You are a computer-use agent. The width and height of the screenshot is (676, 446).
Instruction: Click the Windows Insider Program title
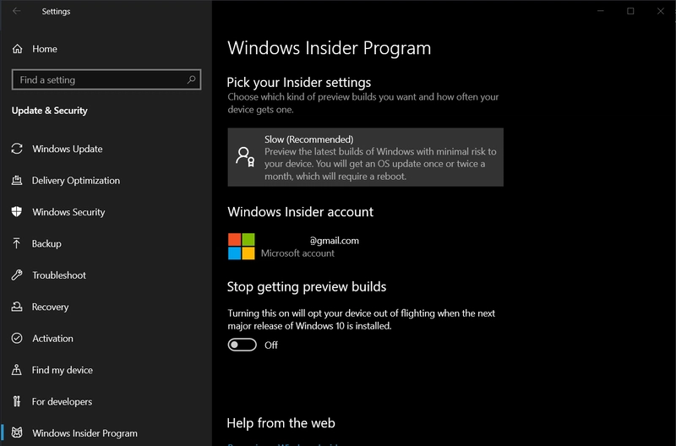coord(330,48)
